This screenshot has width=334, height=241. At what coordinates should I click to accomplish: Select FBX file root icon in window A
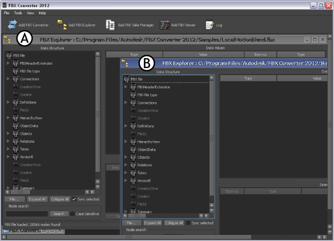tap(9, 55)
